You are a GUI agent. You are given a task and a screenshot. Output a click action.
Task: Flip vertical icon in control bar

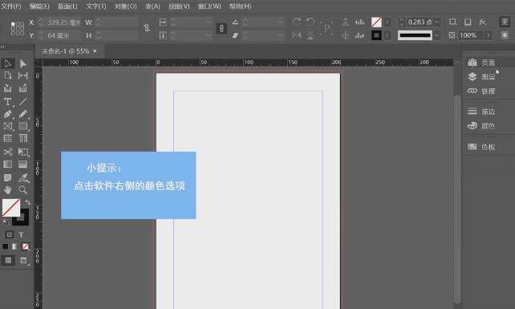tap(310, 35)
